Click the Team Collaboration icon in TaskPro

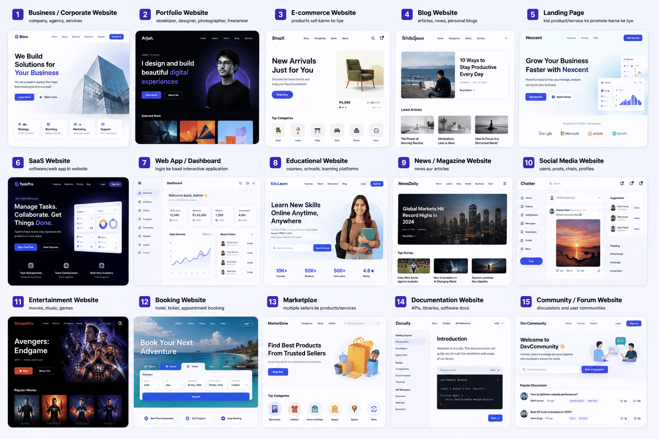tap(66, 265)
